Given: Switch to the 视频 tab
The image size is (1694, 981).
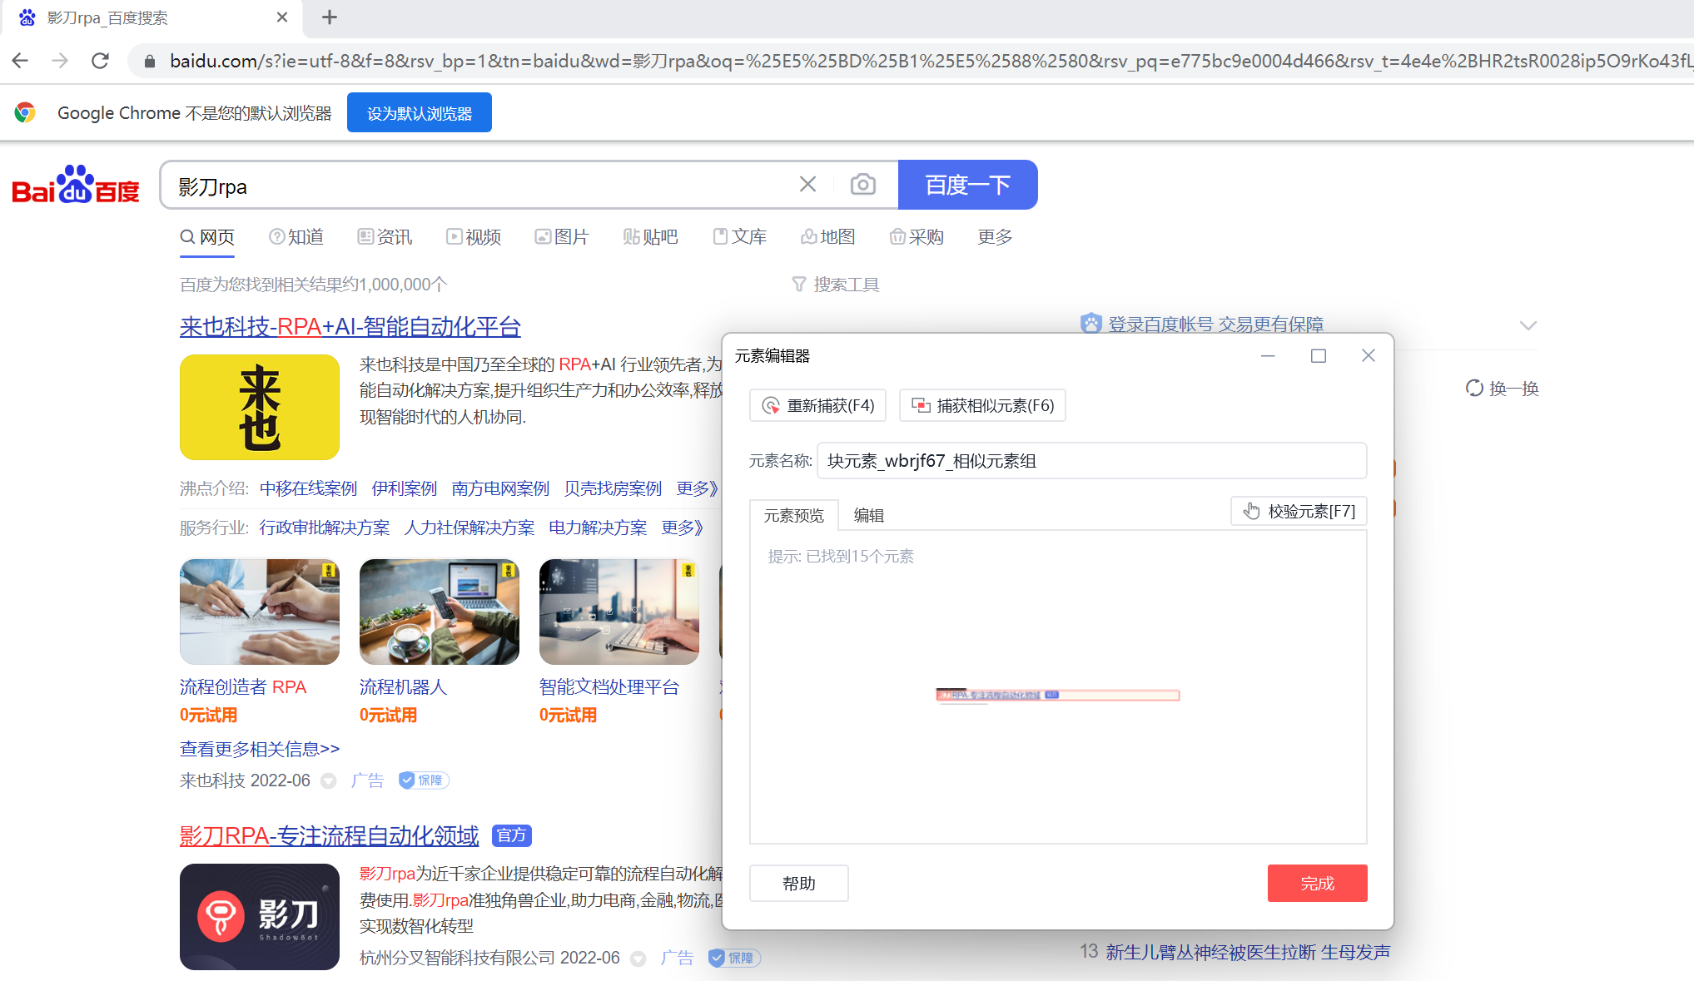Looking at the screenshot, I should 473,237.
